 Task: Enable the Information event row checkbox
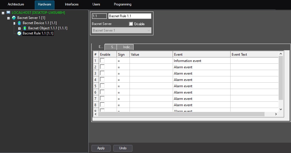tap(102, 61)
